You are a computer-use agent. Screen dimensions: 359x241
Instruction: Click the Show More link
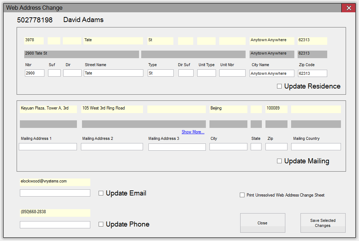(x=193, y=132)
